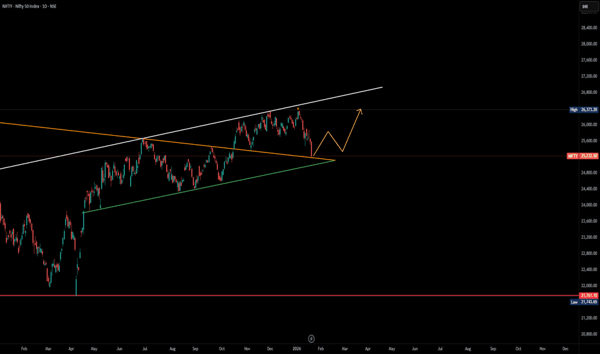Click the thick red horizontal support line
The height and width of the screenshot is (354, 600).
click(x=193, y=295)
